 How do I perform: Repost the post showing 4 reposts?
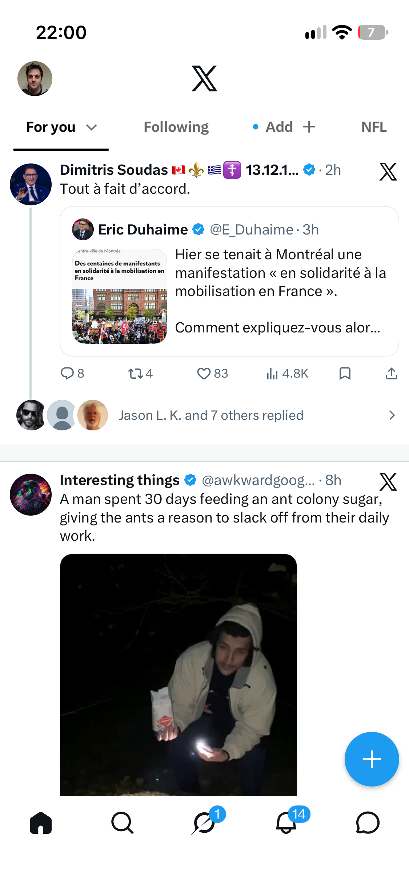coord(140,373)
